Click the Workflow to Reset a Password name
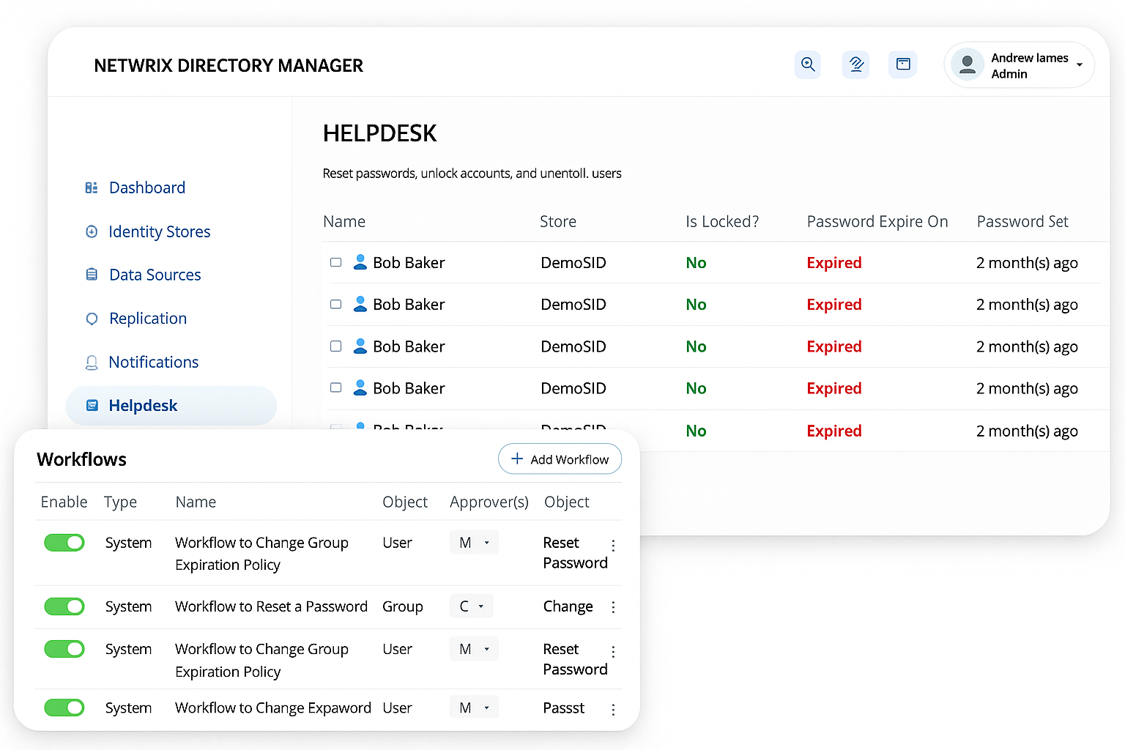Viewport: 1125px width, 750px height. pos(271,606)
